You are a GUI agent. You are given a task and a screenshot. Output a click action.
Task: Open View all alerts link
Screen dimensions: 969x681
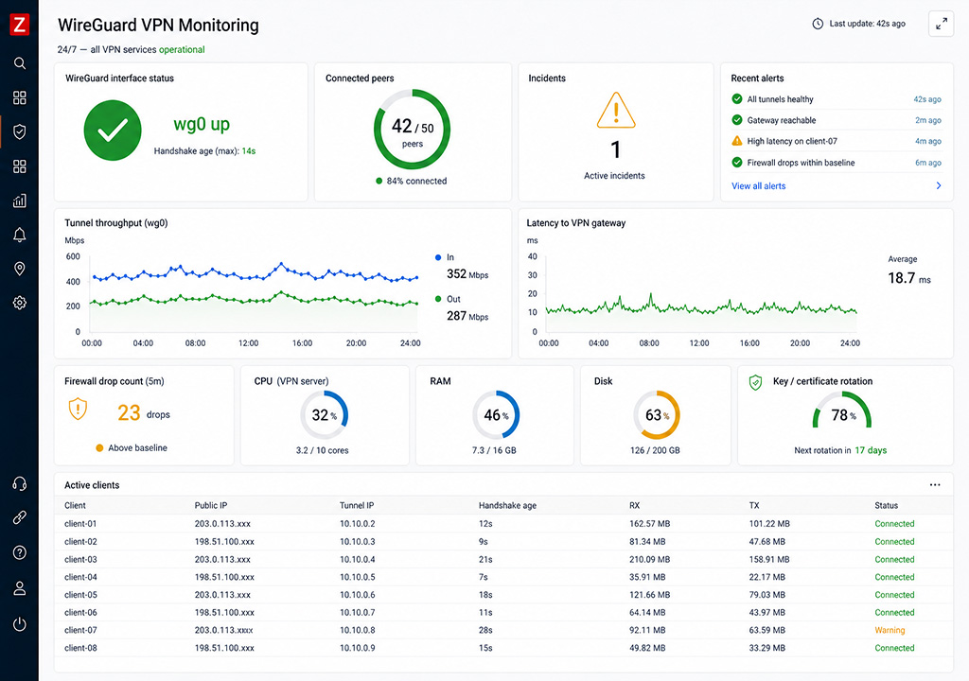pyautogui.click(x=758, y=186)
